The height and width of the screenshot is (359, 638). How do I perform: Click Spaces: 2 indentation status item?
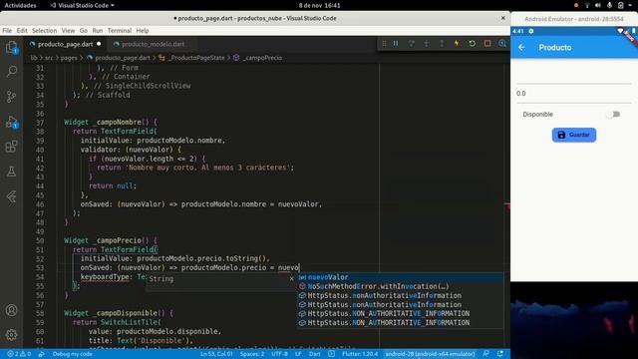(252, 354)
